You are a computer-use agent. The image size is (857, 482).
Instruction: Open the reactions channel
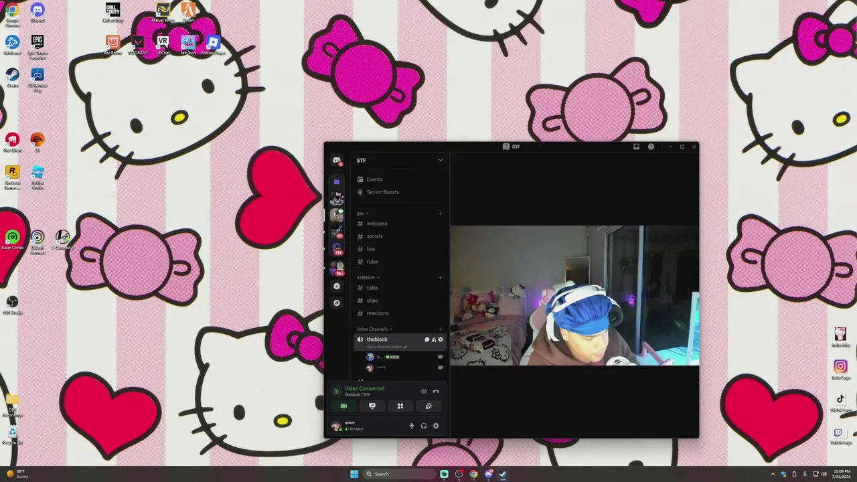point(400,313)
